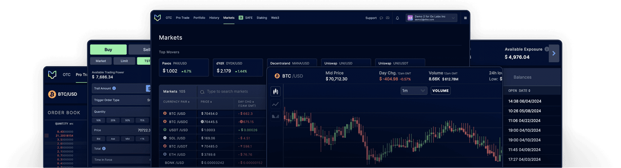Image resolution: width=621 pixels, height=168 pixels.
Task: Click the info icon next to Trail Amount
Action: click(114, 88)
